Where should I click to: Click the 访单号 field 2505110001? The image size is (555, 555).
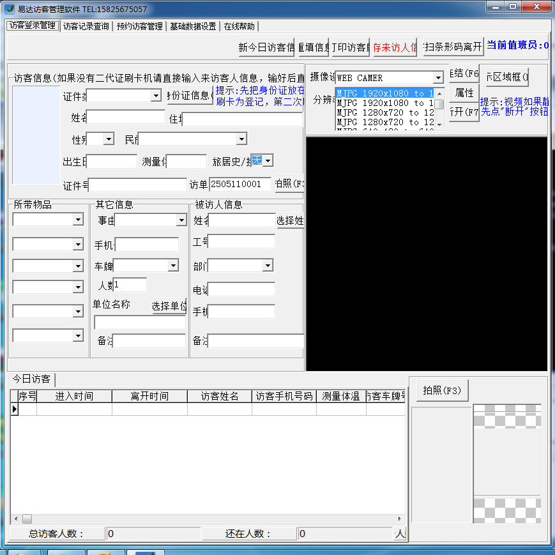pos(240,184)
